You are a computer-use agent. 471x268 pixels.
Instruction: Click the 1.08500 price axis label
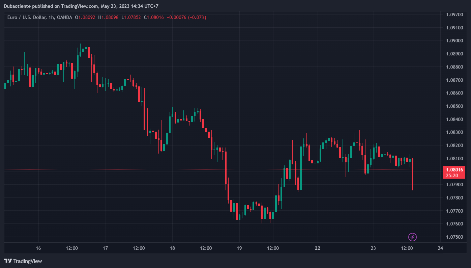[x=454, y=106]
